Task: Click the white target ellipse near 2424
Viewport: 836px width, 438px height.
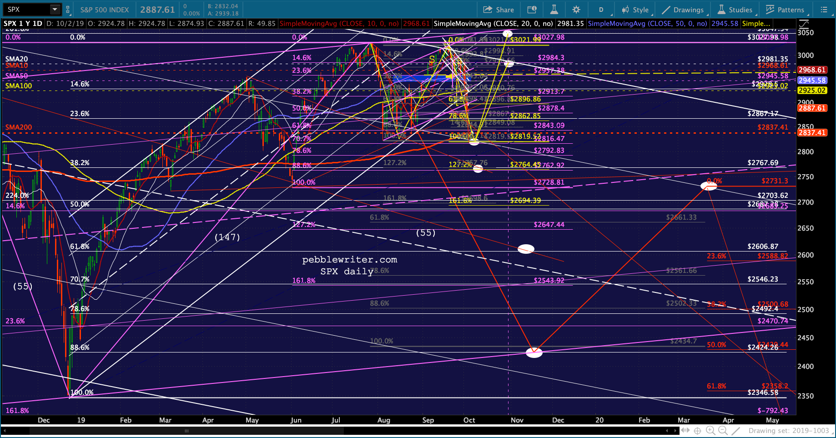Action: click(534, 352)
